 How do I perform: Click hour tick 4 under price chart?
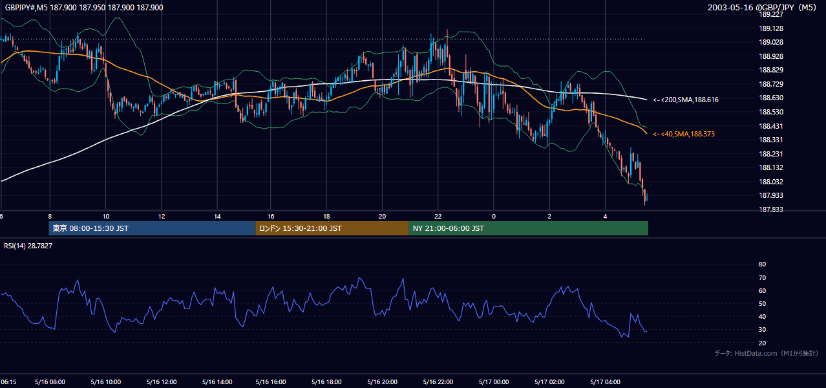605,216
